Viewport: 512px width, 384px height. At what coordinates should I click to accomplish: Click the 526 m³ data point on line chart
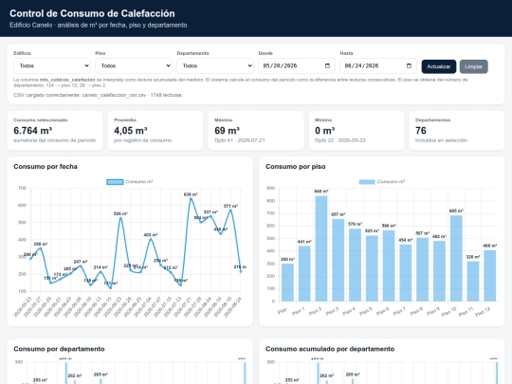click(x=120, y=218)
